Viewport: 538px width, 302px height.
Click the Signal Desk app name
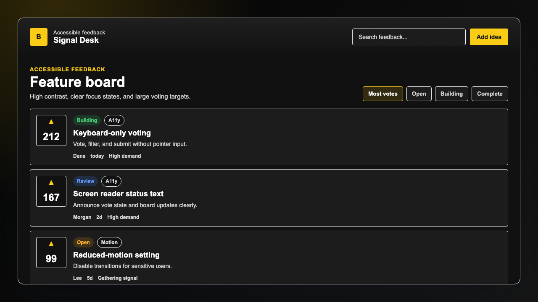point(76,40)
